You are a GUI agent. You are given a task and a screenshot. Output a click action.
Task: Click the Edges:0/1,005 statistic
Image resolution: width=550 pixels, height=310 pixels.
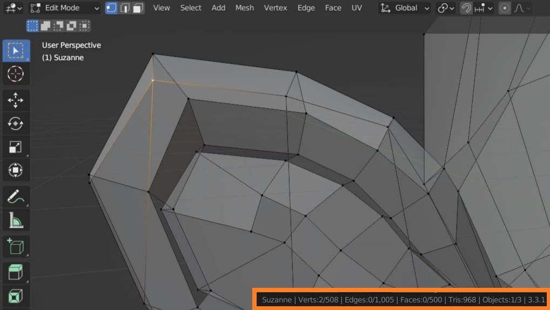tap(370, 300)
